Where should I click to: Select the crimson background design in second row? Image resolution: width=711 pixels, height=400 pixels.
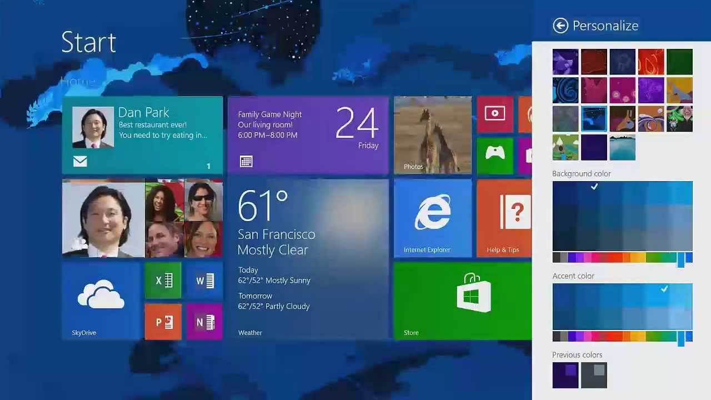click(x=594, y=90)
